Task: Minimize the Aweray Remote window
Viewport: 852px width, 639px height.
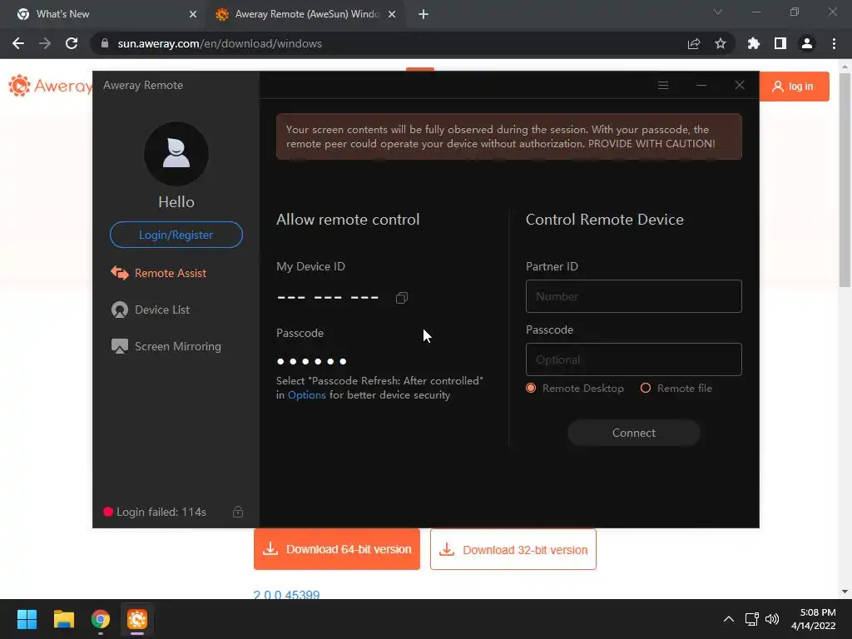Action: coord(701,86)
